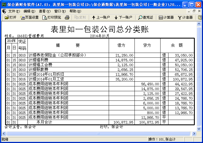
Task: Select the 计提职教费 row
Action: point(100,70)
